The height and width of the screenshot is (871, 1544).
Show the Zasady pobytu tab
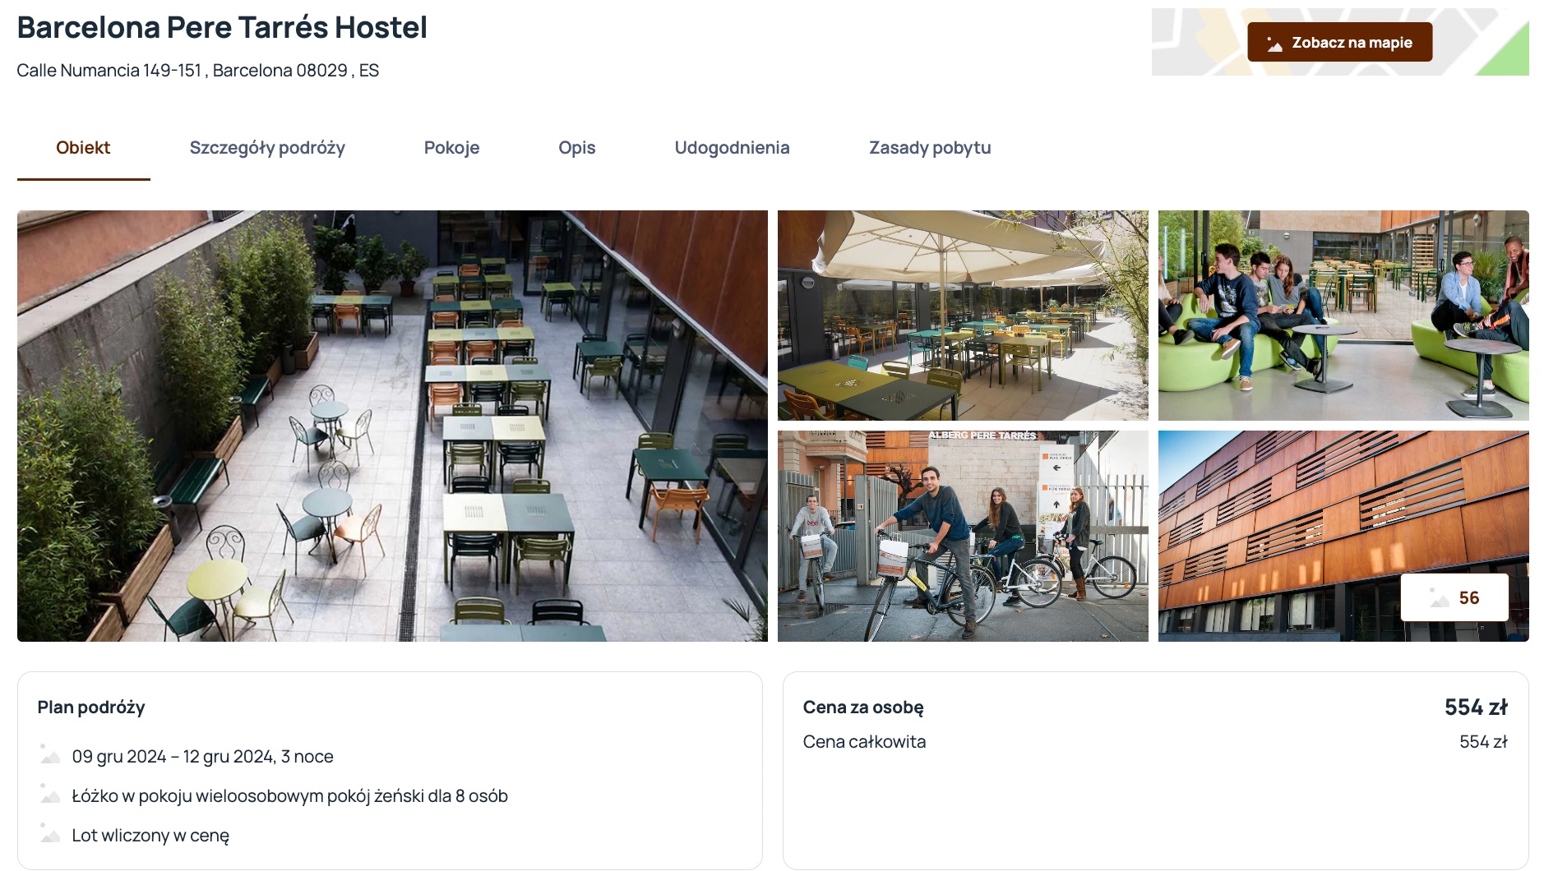pyautogui.click(x=930, y=148)
